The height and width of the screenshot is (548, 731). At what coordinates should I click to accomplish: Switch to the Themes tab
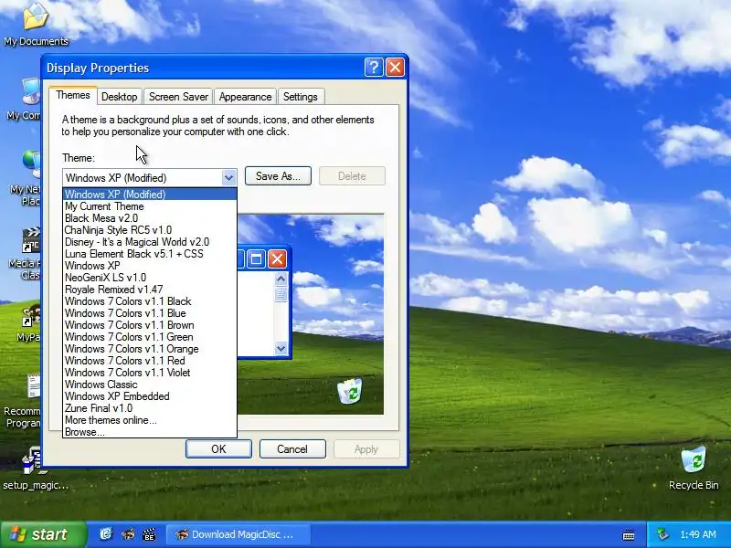(73, 95)
